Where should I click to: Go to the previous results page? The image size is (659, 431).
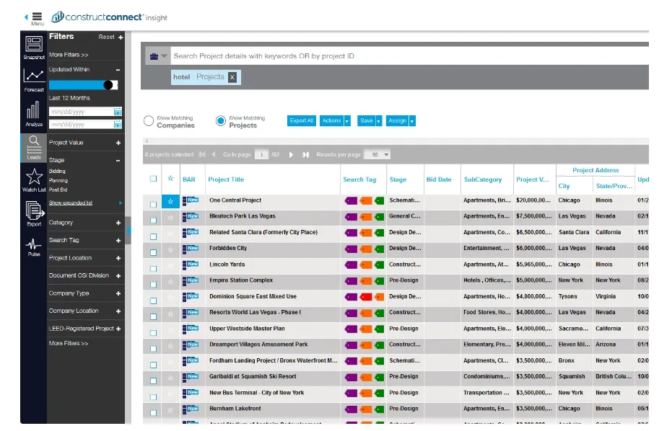click(x=214, y=154)
